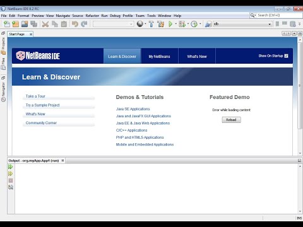Viewport: 303px width, 227px height.
Task: Open the editor document list dropdown arrow
Action: click(x=294, y=33)
